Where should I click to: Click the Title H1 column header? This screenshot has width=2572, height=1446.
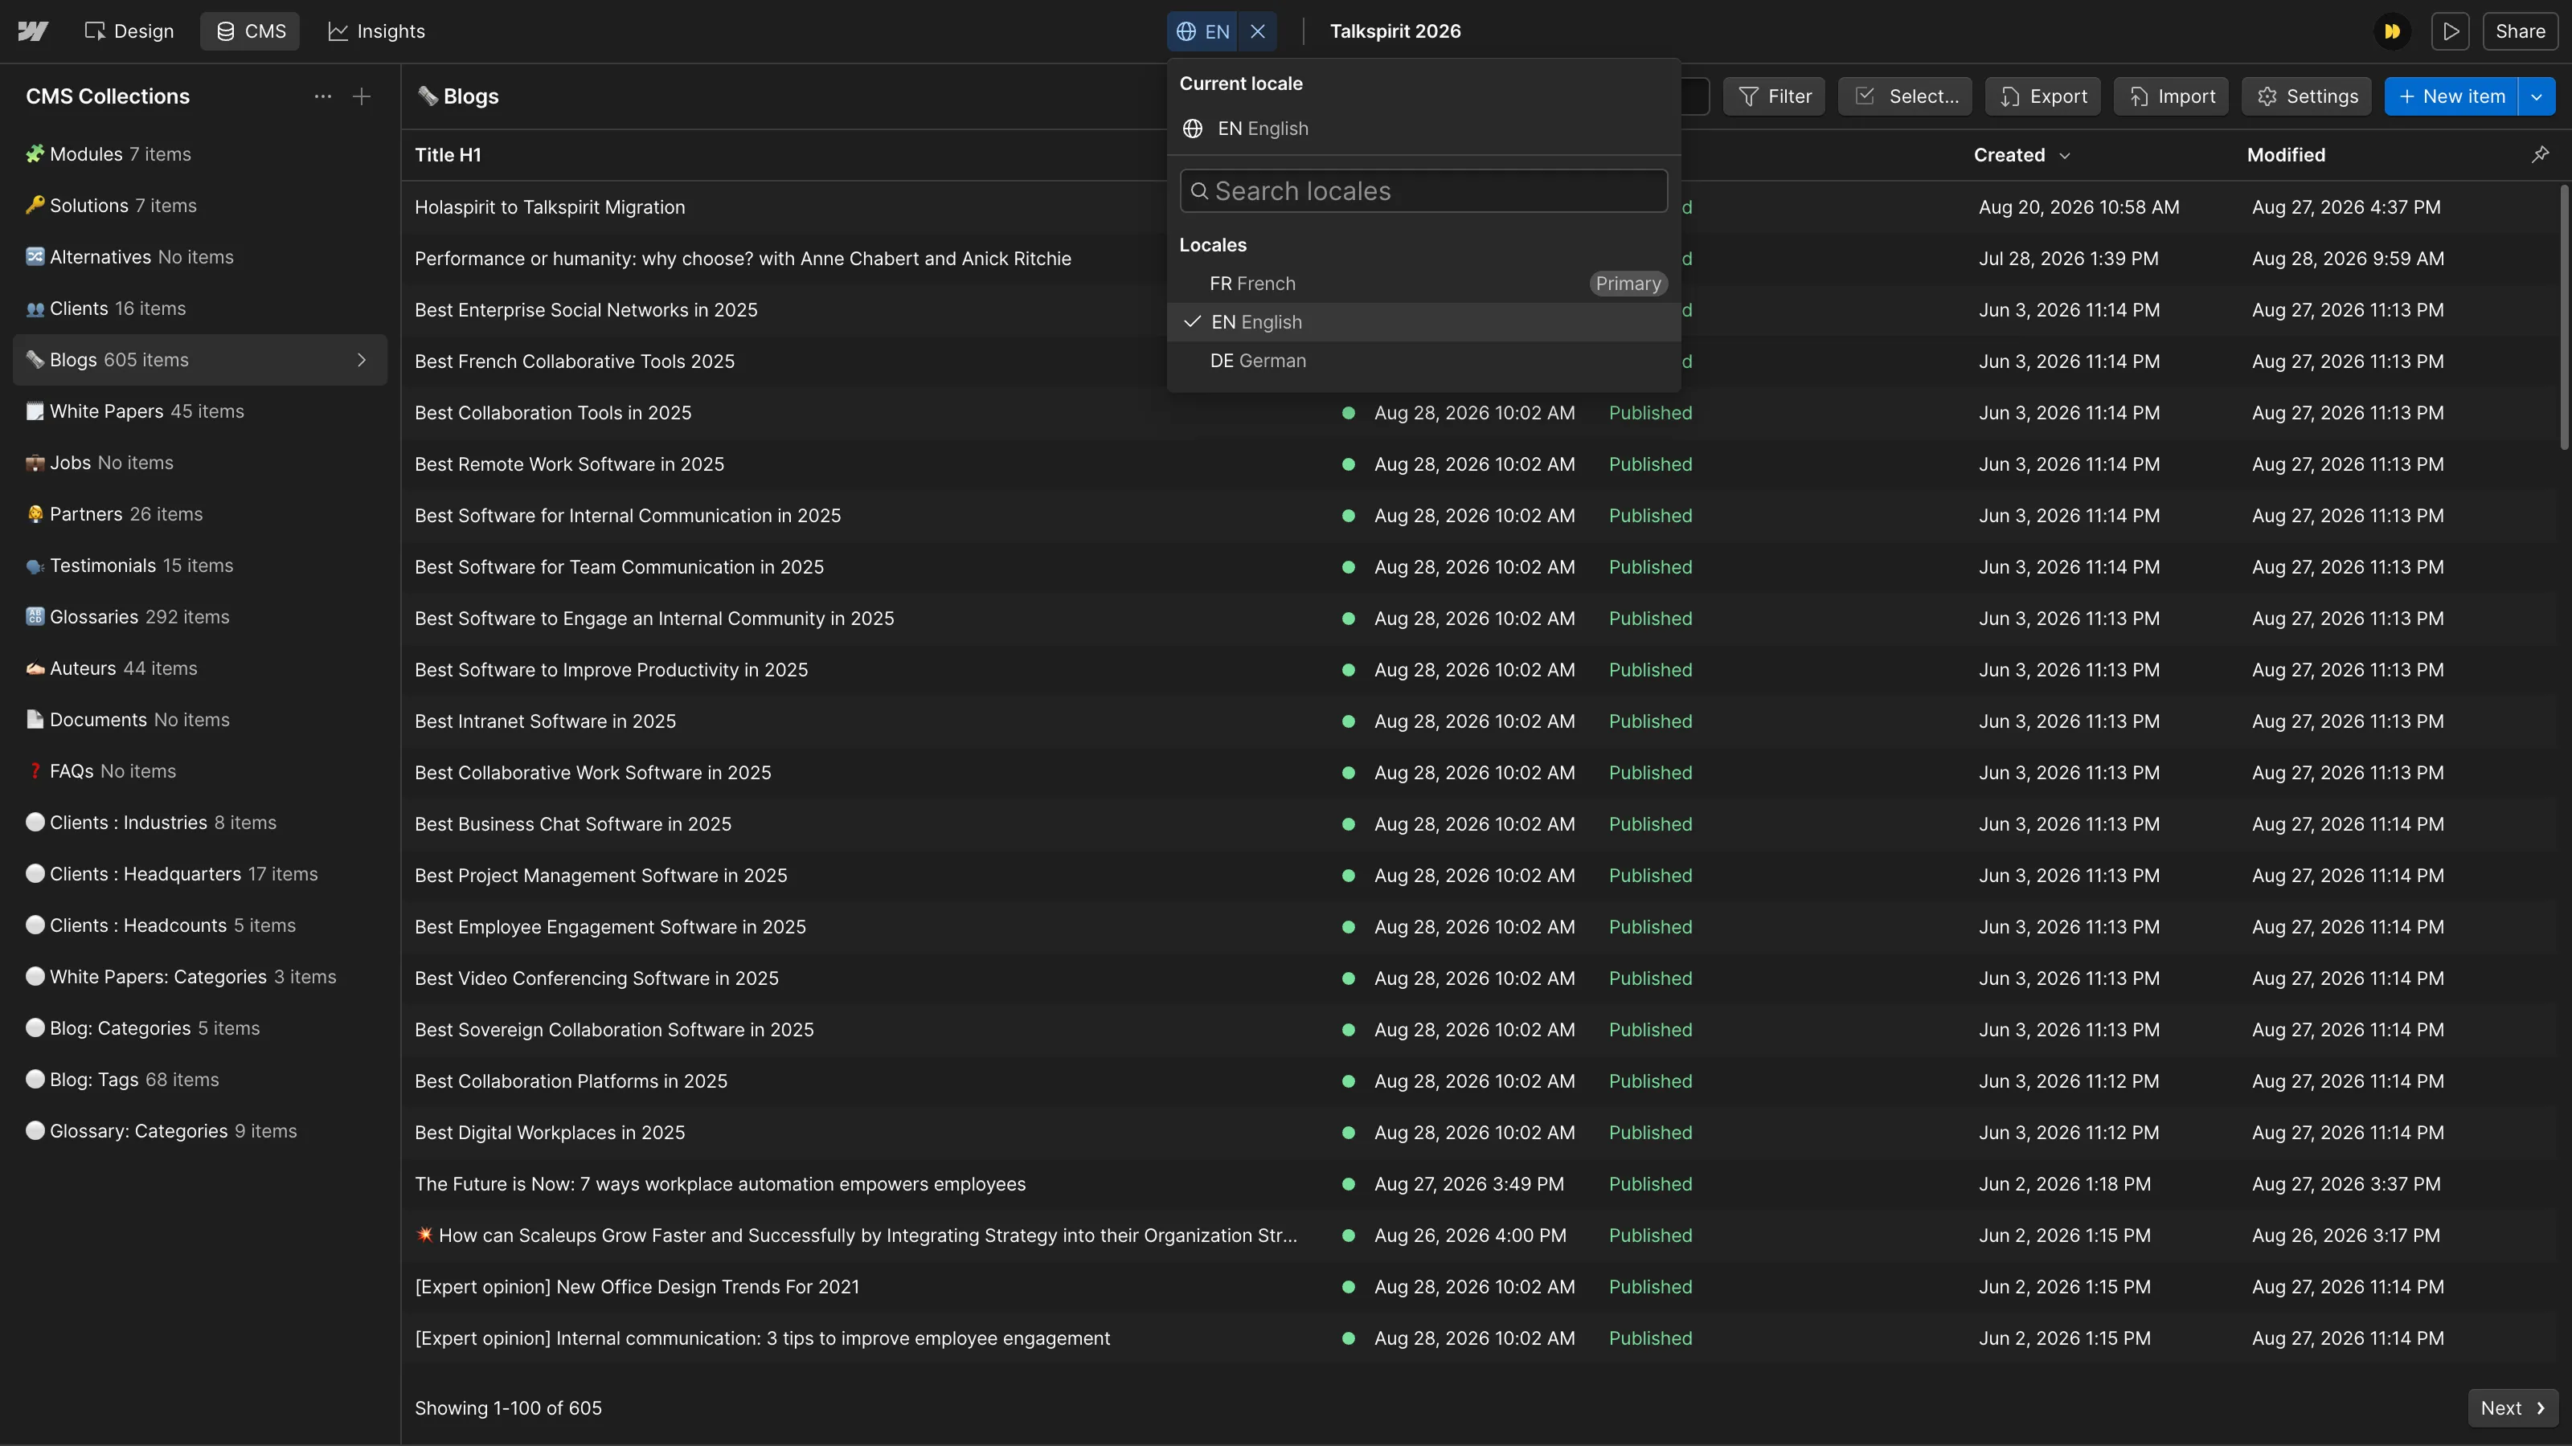tap(448, 155)
